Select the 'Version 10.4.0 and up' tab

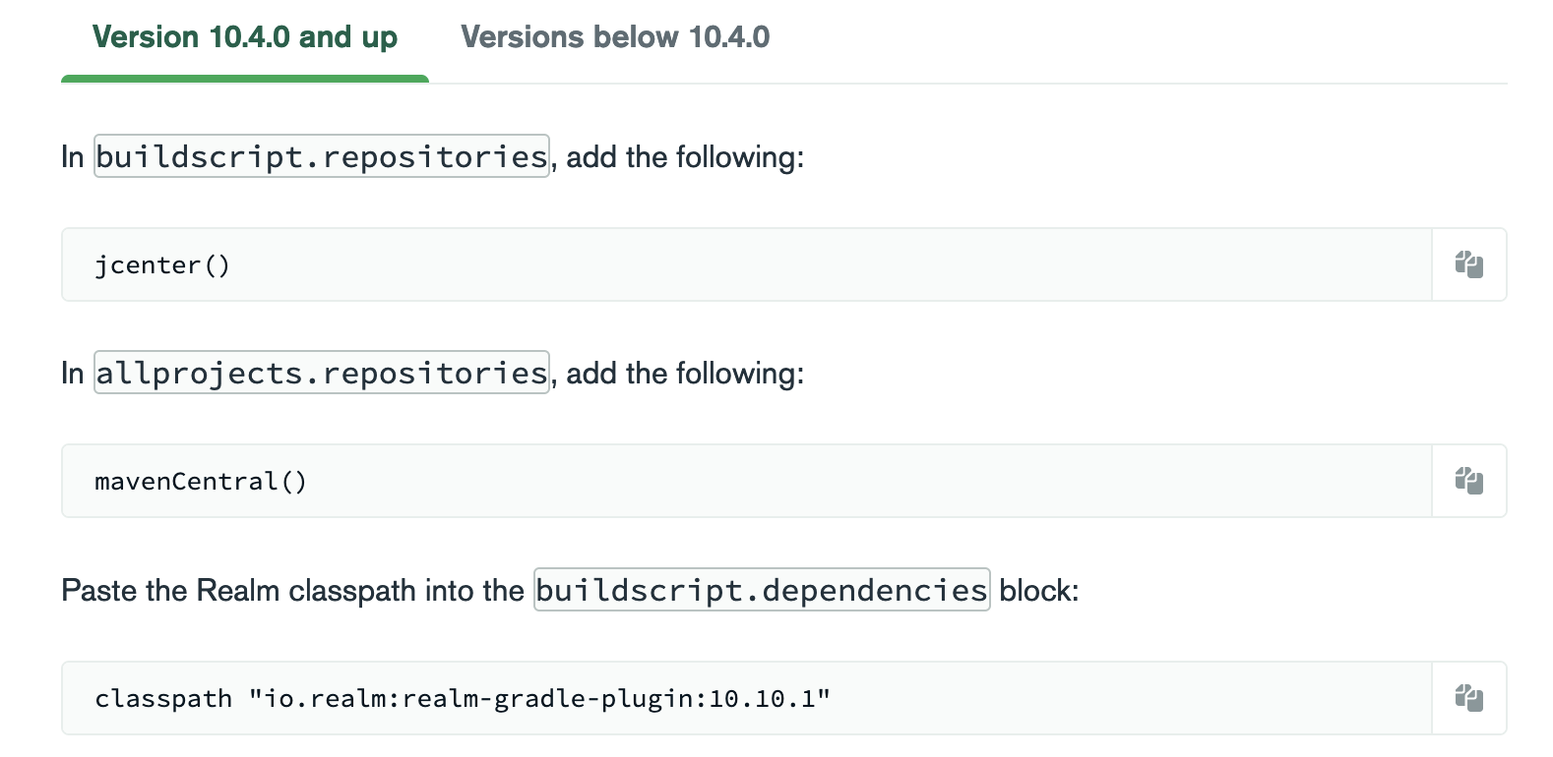coord(244,37)
